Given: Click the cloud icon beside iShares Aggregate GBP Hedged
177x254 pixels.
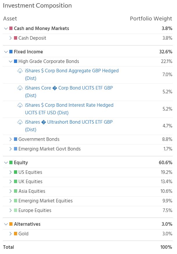Looking at the screenshot, I should point(20,71).
